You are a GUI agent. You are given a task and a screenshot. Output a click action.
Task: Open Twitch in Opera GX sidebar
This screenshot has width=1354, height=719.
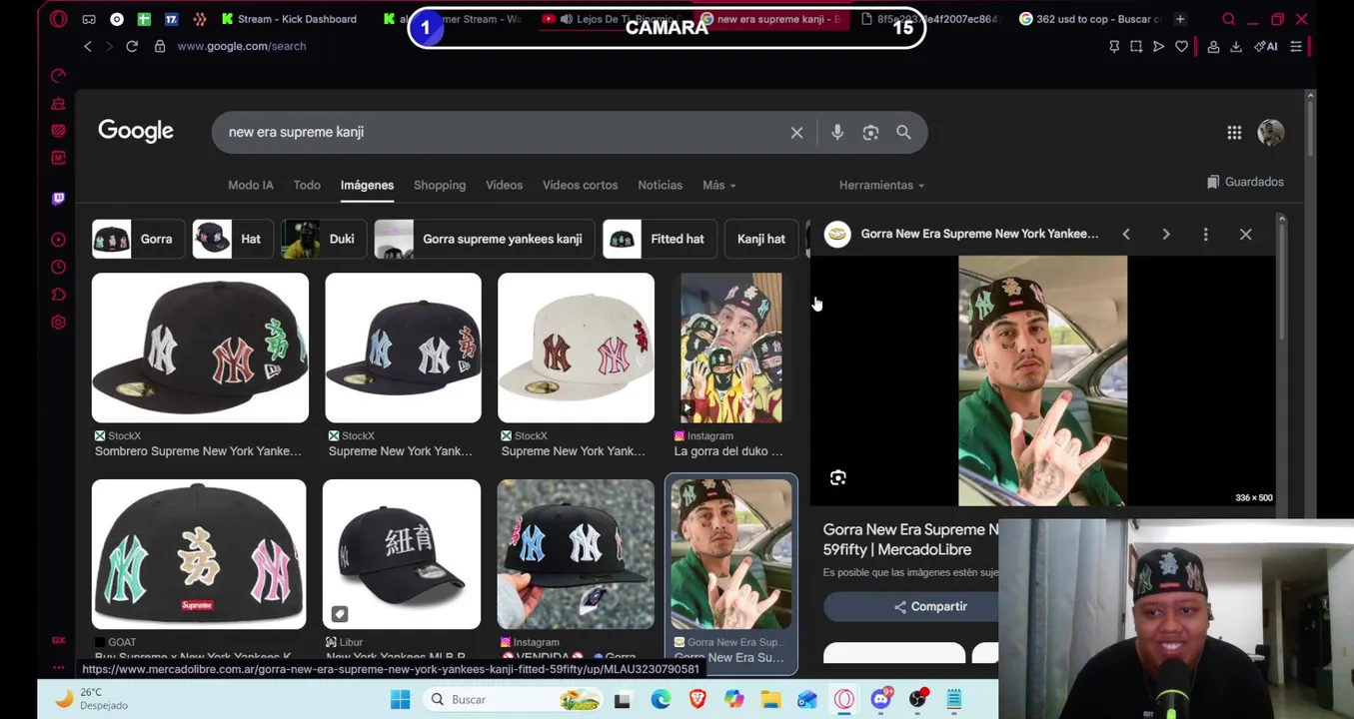point(58,199)
